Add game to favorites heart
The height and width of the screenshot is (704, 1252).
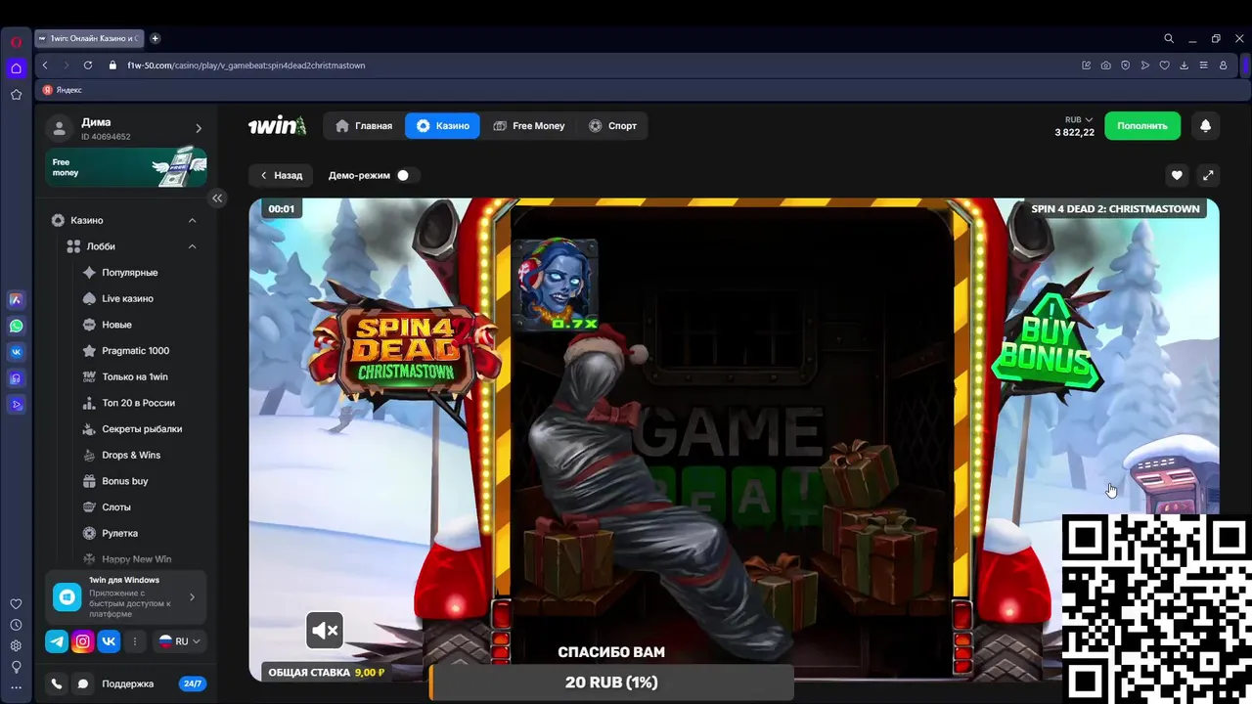pyautogui.click(x=1177, y=175)
